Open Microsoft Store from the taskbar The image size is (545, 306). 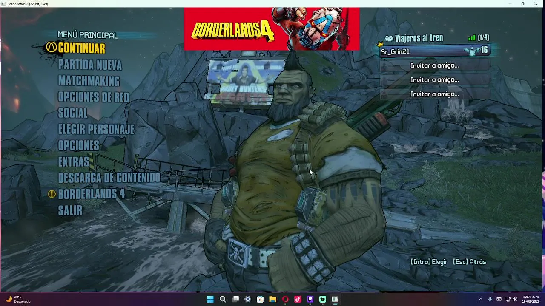(260, 299)
